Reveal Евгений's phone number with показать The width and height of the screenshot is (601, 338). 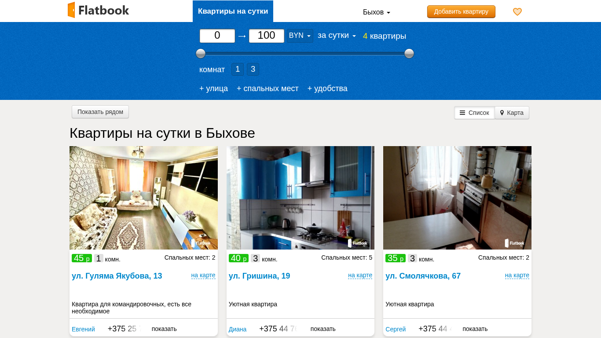click(164, 329)
